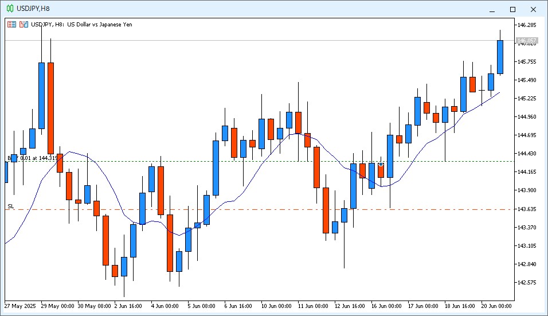Click the 6 Jun 16:00 time label
This screenshot has height=316, width=548.
(238, 306)
